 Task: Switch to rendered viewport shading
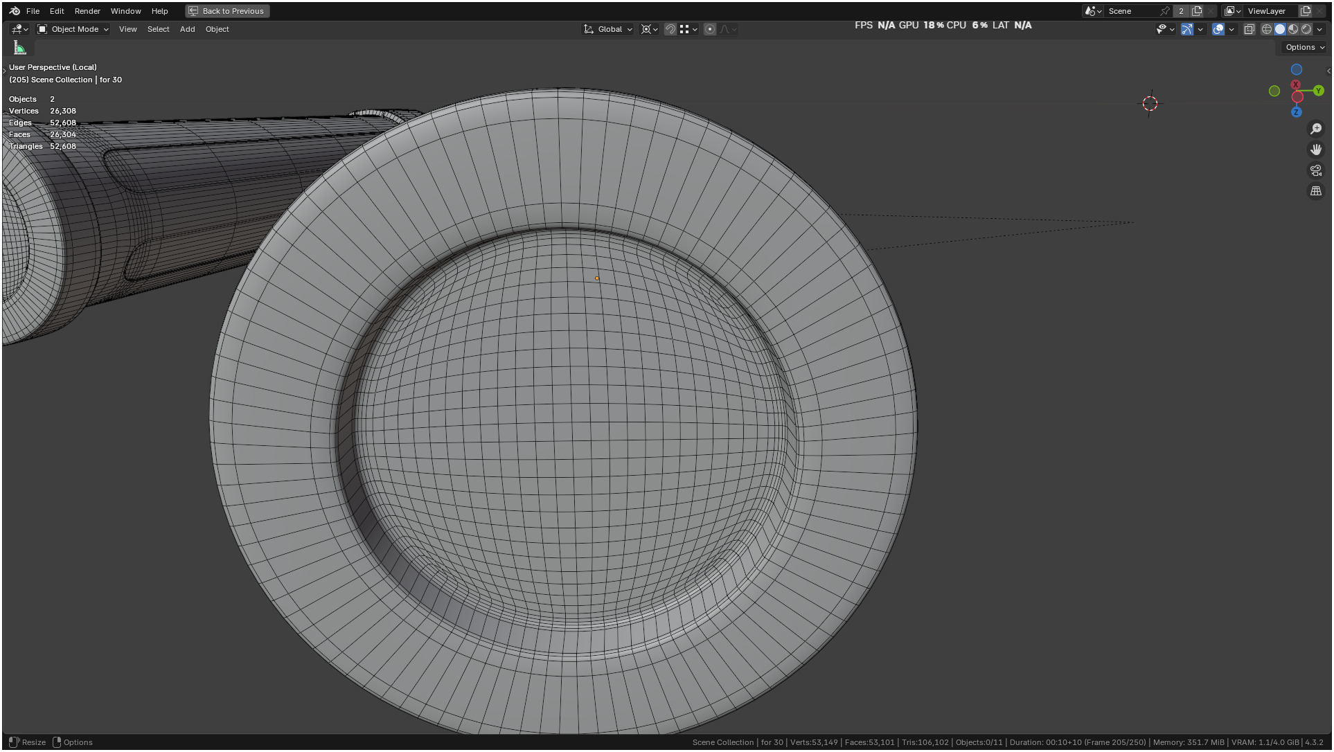[1306, 29]
